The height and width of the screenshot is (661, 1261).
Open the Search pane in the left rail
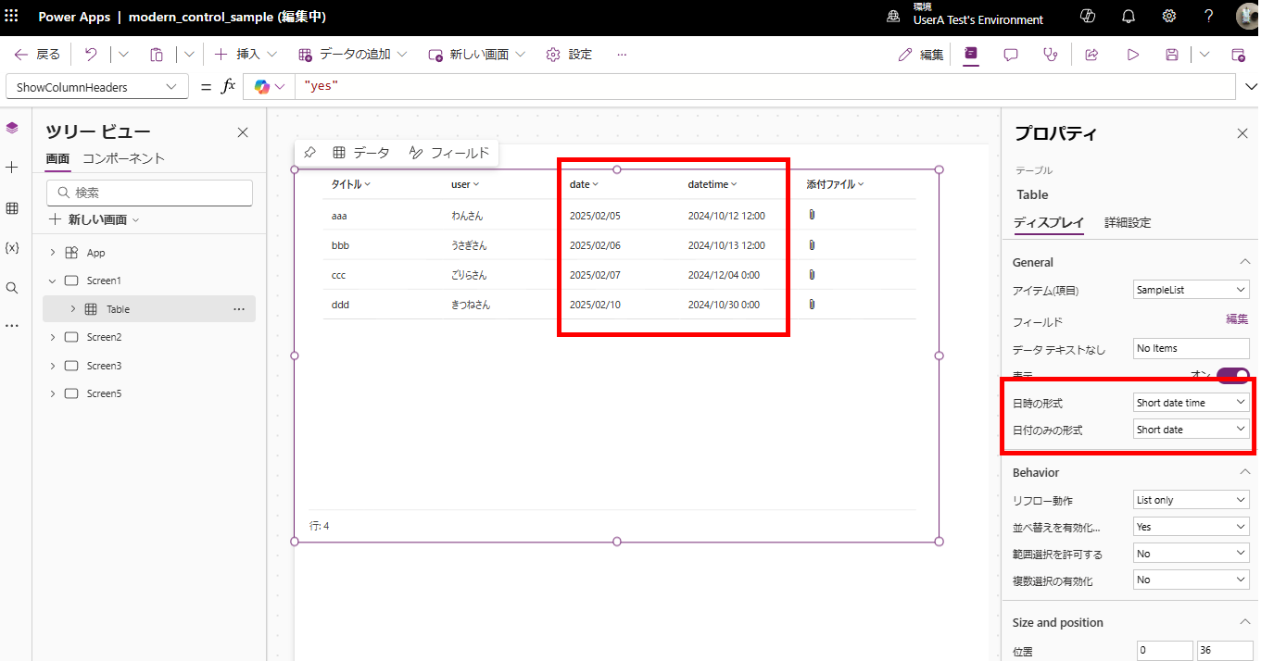12,287
